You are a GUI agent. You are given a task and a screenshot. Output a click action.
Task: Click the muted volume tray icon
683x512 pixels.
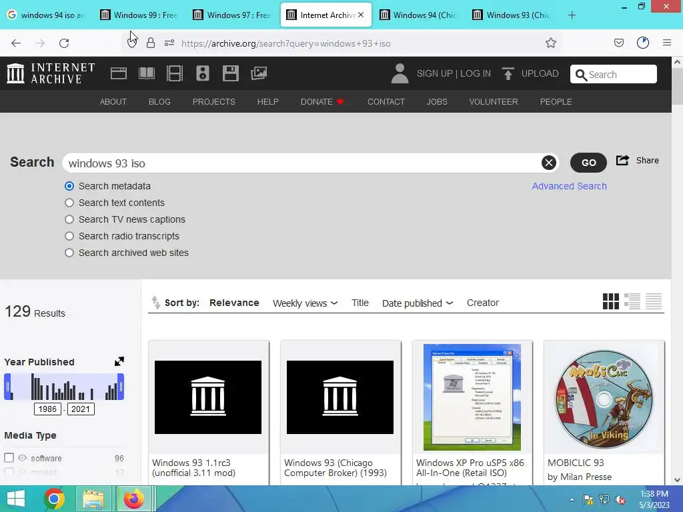pyautogui.click(x=620, y=499)
